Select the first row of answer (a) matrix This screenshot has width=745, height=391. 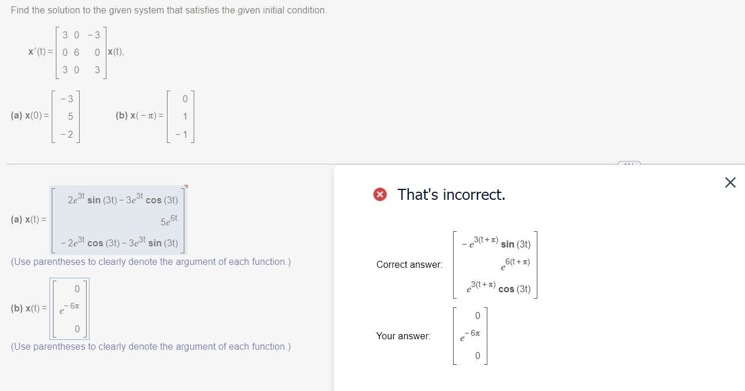pos(123,200)
